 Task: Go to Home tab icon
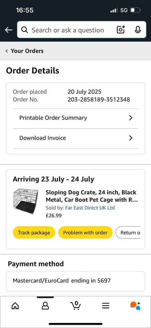coord(15,306)
